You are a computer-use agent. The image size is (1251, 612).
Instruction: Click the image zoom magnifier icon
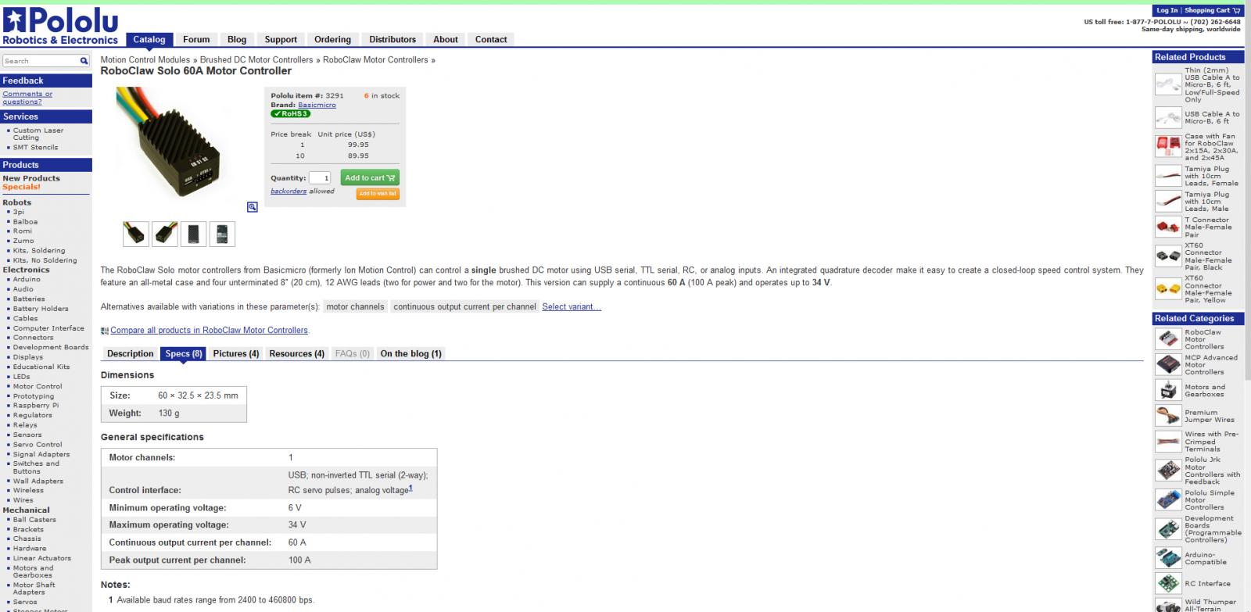[x=252, y=207]
